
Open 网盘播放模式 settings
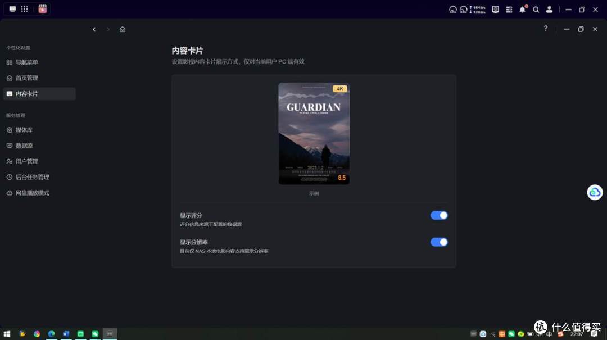tap(39, 193)
